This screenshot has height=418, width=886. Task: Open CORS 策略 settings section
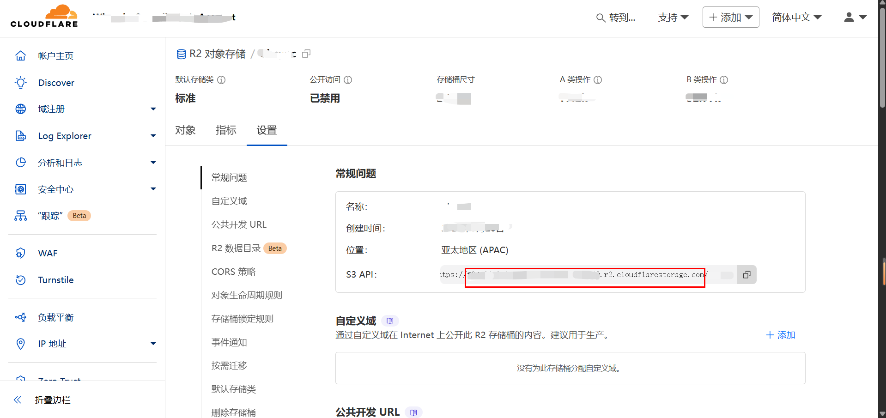click(x=233, y=272)
